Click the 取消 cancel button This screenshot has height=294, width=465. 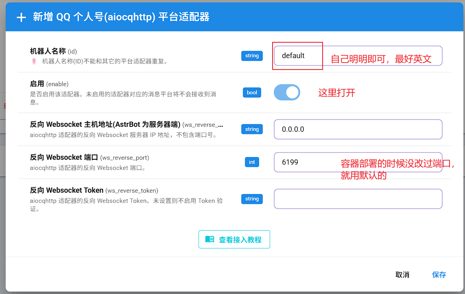pyautogui.click(x=402, y=275)
